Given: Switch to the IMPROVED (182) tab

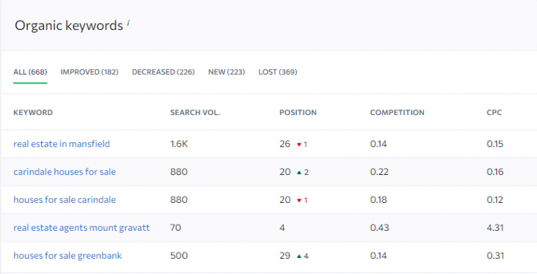Looking at the screenshot, I should click(89, 72).
